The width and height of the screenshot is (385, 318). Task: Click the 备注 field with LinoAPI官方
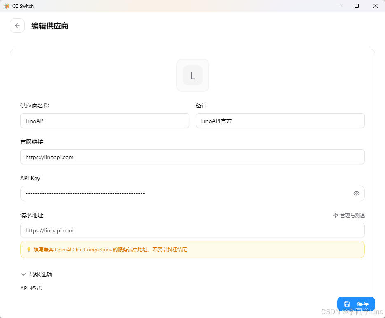tap(280, 121)
